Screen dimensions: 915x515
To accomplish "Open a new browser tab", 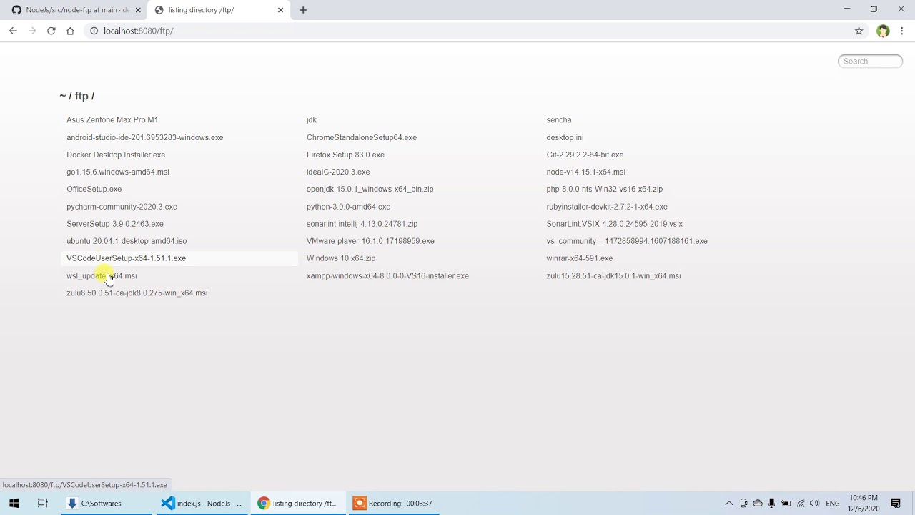I will click(303, 10).
